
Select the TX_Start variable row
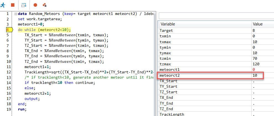click(216, 81)
